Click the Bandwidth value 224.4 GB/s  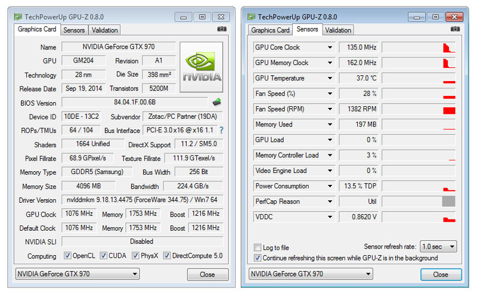[193, 186]
